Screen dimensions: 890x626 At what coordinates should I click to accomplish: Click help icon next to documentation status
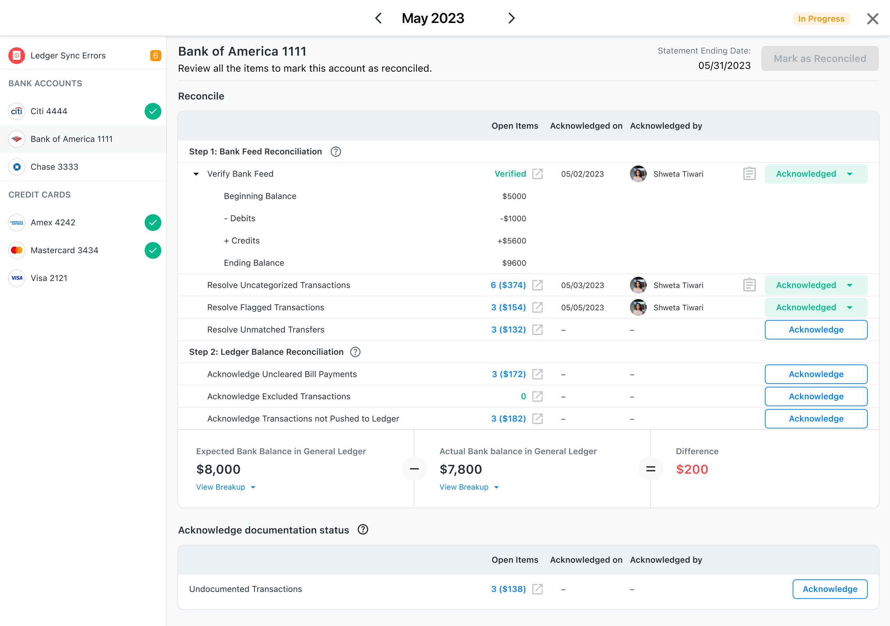363,529
